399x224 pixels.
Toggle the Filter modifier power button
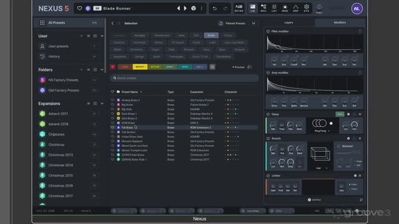tap(268, 31)
